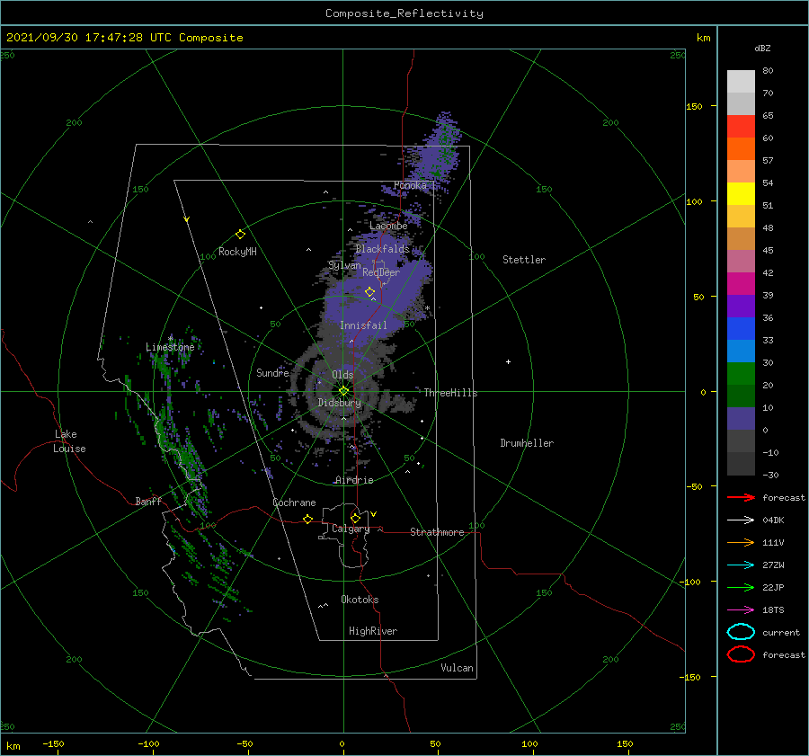
Task: Click the cyan current ellipse icon
Action: click(741, 632)
